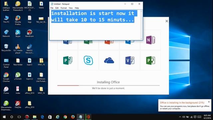Open Task View from the taskbar
This screenshot has height=120, width=213.
tap(19, 117)
